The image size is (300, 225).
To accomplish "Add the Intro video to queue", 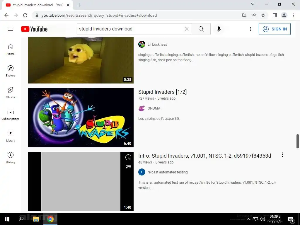I will (128, 167).
